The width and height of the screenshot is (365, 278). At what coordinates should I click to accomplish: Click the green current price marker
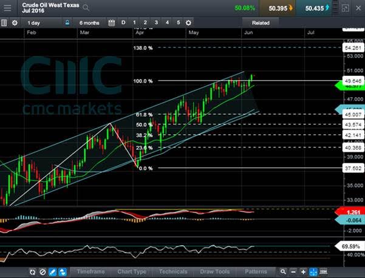click(350, 86)
